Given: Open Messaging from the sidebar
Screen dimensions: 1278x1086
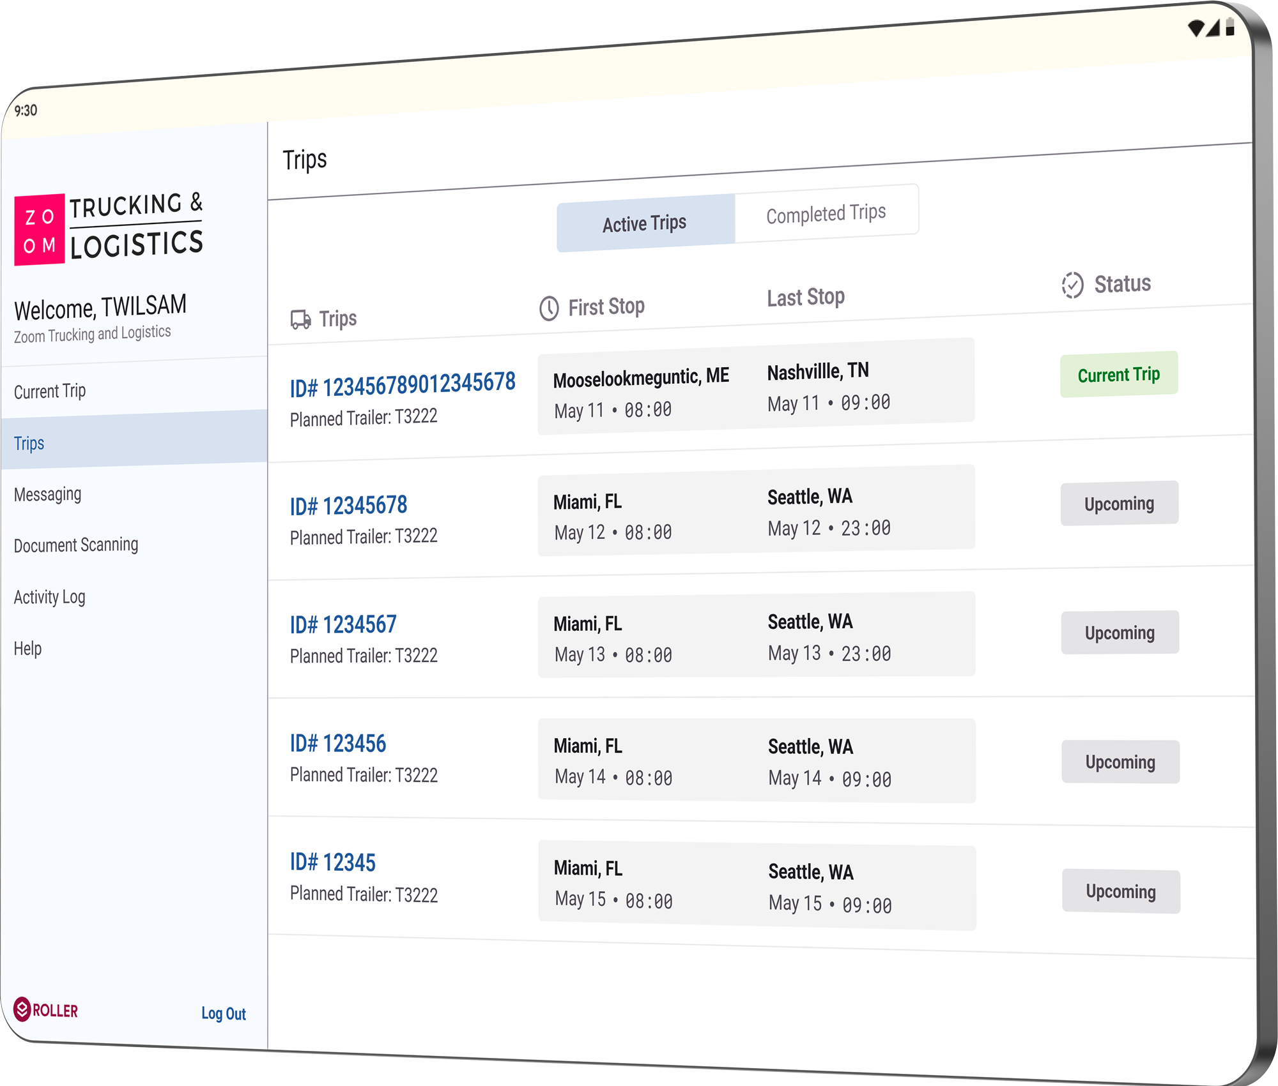Looking at the screenshot, I should coord(48,494).
